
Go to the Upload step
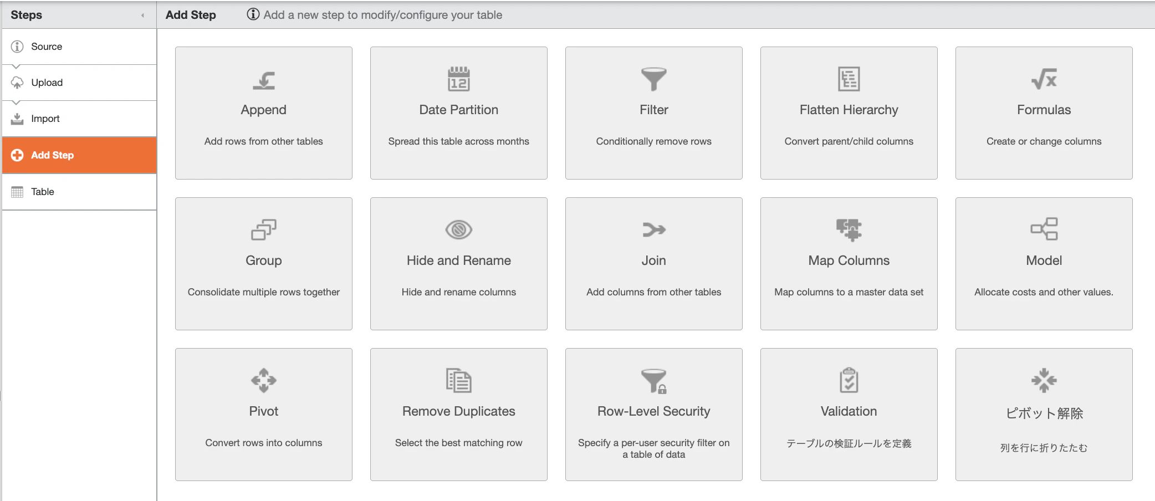tap(79, 83)
